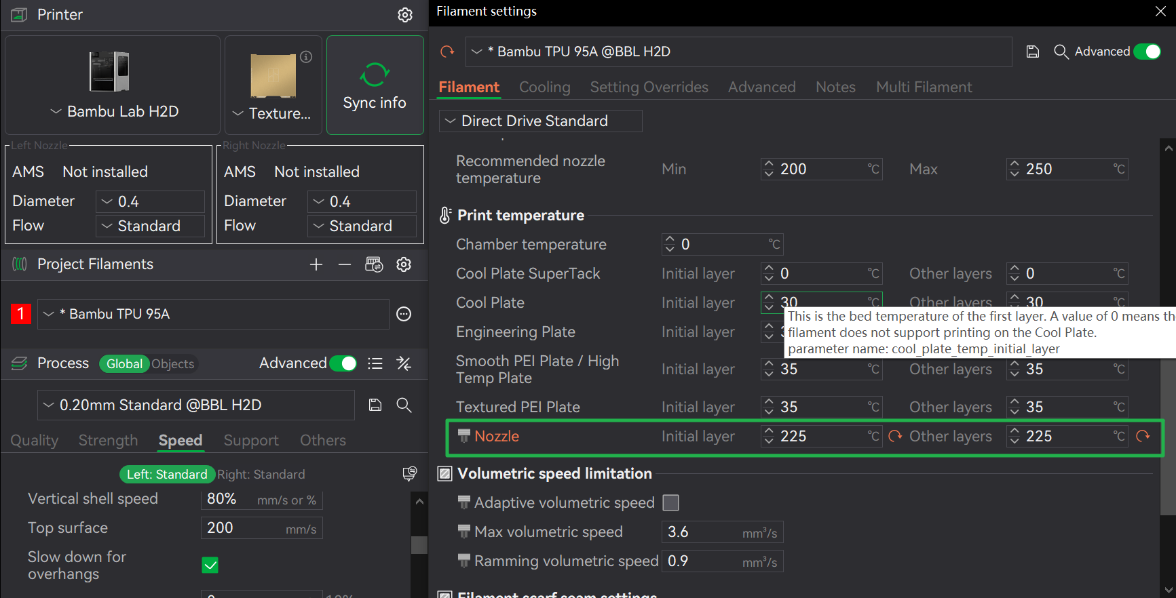This screenshot has width=1176, height=598.
Task: Open the Setting Overrides tab
Action: [x=649, y=87]
